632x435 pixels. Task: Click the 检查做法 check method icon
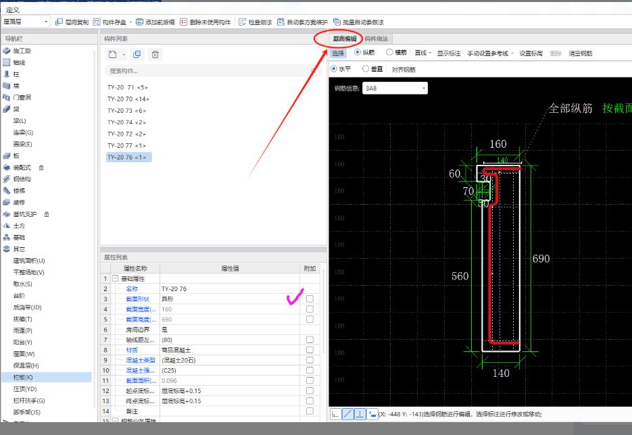pyautogui.click(x=242, y=22)
